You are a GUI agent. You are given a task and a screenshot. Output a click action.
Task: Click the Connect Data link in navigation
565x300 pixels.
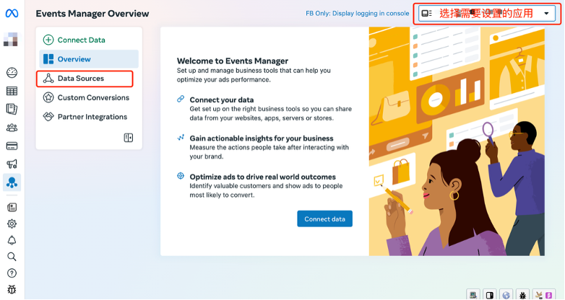[81, 40]
